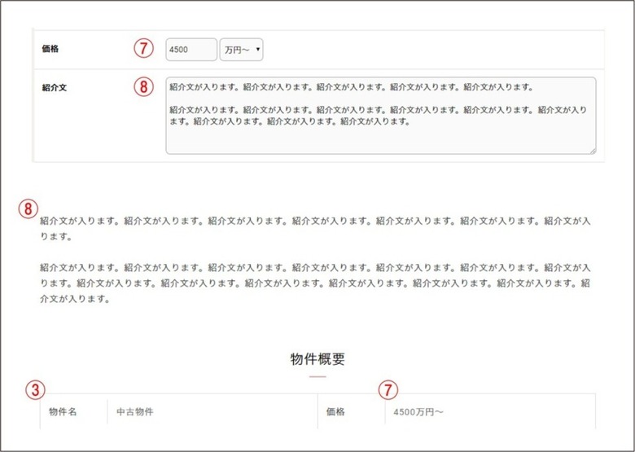This screenshot has height=452, width=635.
Task: Open the 万円～ unit dropdown
Action: 241,50
